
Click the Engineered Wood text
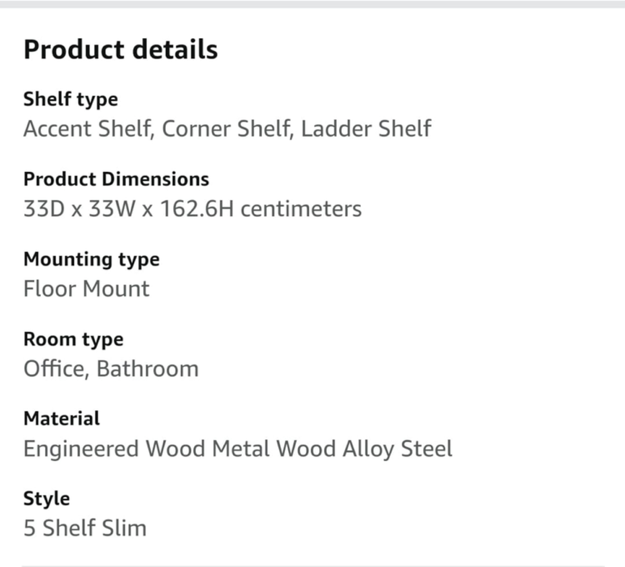tap(114, 448)
